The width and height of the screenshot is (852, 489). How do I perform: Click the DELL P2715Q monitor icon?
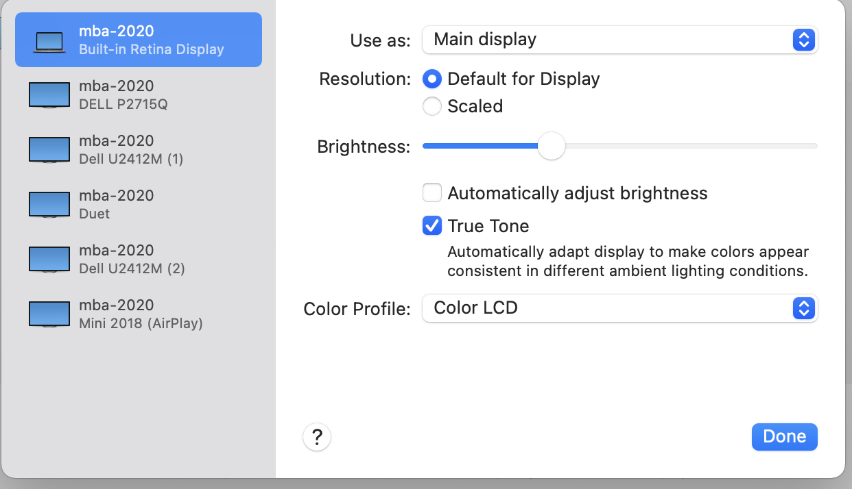tap(49, 95)
